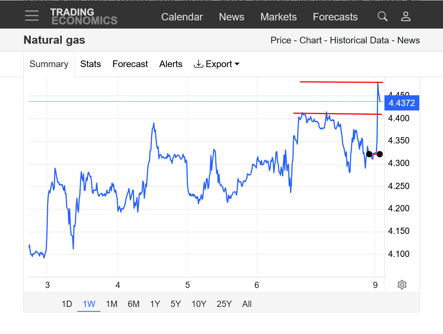443x334 pixels.
Task: Click the Trading Economics logo
Action: click(84, 17)
